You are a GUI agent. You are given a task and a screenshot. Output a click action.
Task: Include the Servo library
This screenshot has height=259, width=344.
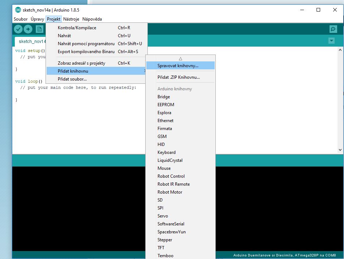point(163,216)
